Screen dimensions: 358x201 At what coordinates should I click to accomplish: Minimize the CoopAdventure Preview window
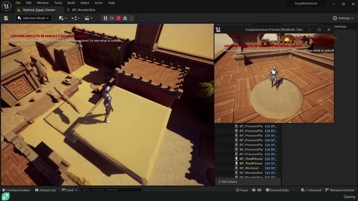309,30
